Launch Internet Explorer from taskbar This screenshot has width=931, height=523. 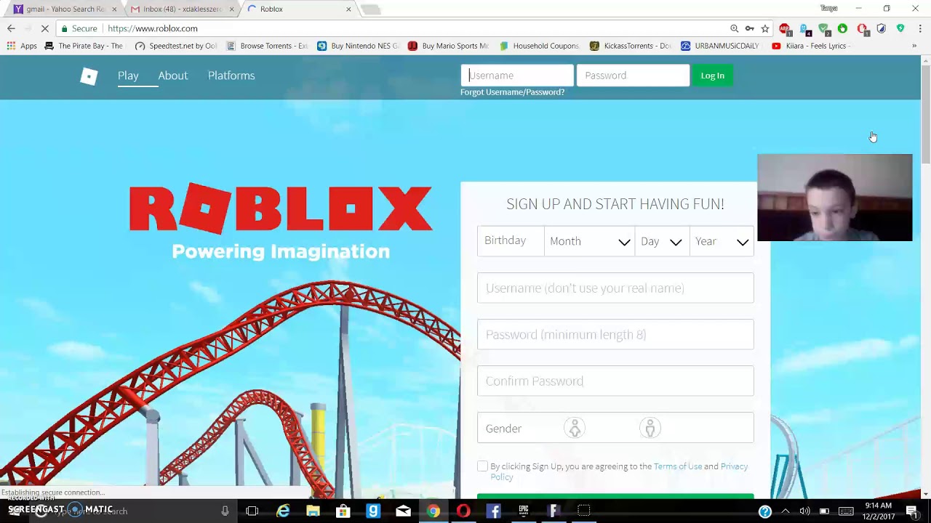tap(283, 511)
